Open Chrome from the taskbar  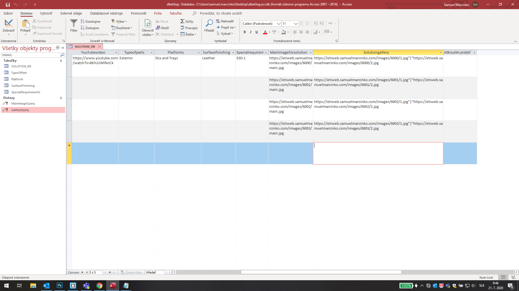[99, 286]
